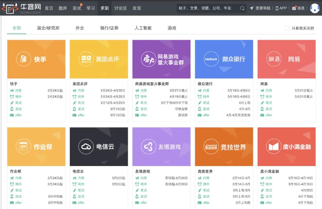Open the user avatar in header
This screenshot has height=209, width=322.
tap(315, 8)
